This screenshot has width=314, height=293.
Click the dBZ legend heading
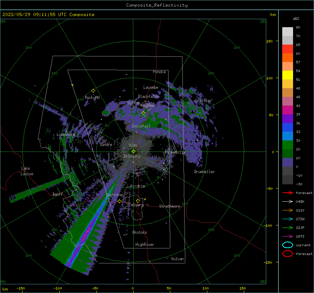(296, 19)
